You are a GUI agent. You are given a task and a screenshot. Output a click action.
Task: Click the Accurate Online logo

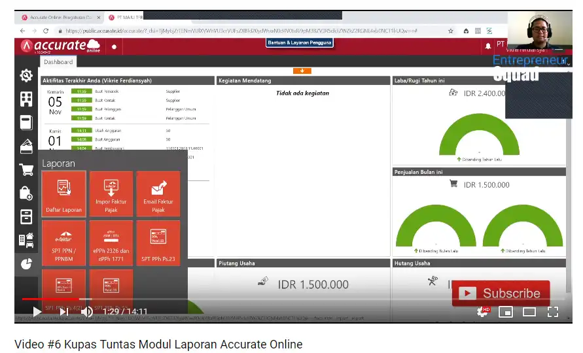click(61, 46)
